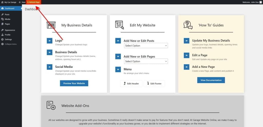Click the Edit Header button

coord(131,83)
